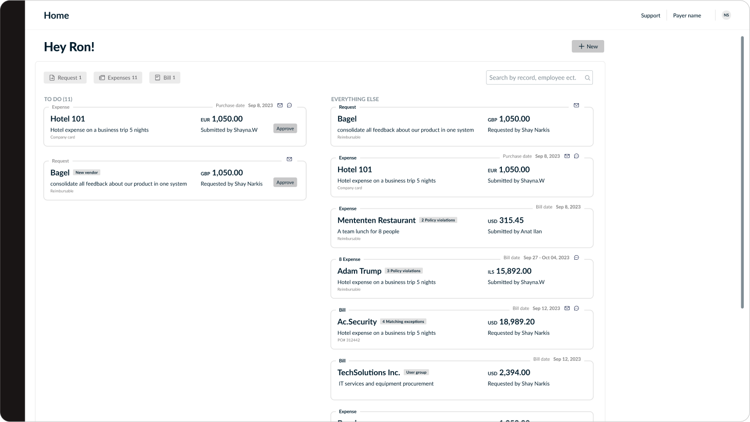Focus the search by record field

tap(533, 78)
